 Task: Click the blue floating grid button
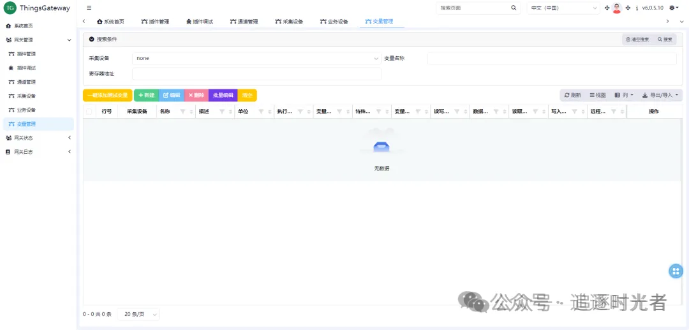(x=676, y=271)
